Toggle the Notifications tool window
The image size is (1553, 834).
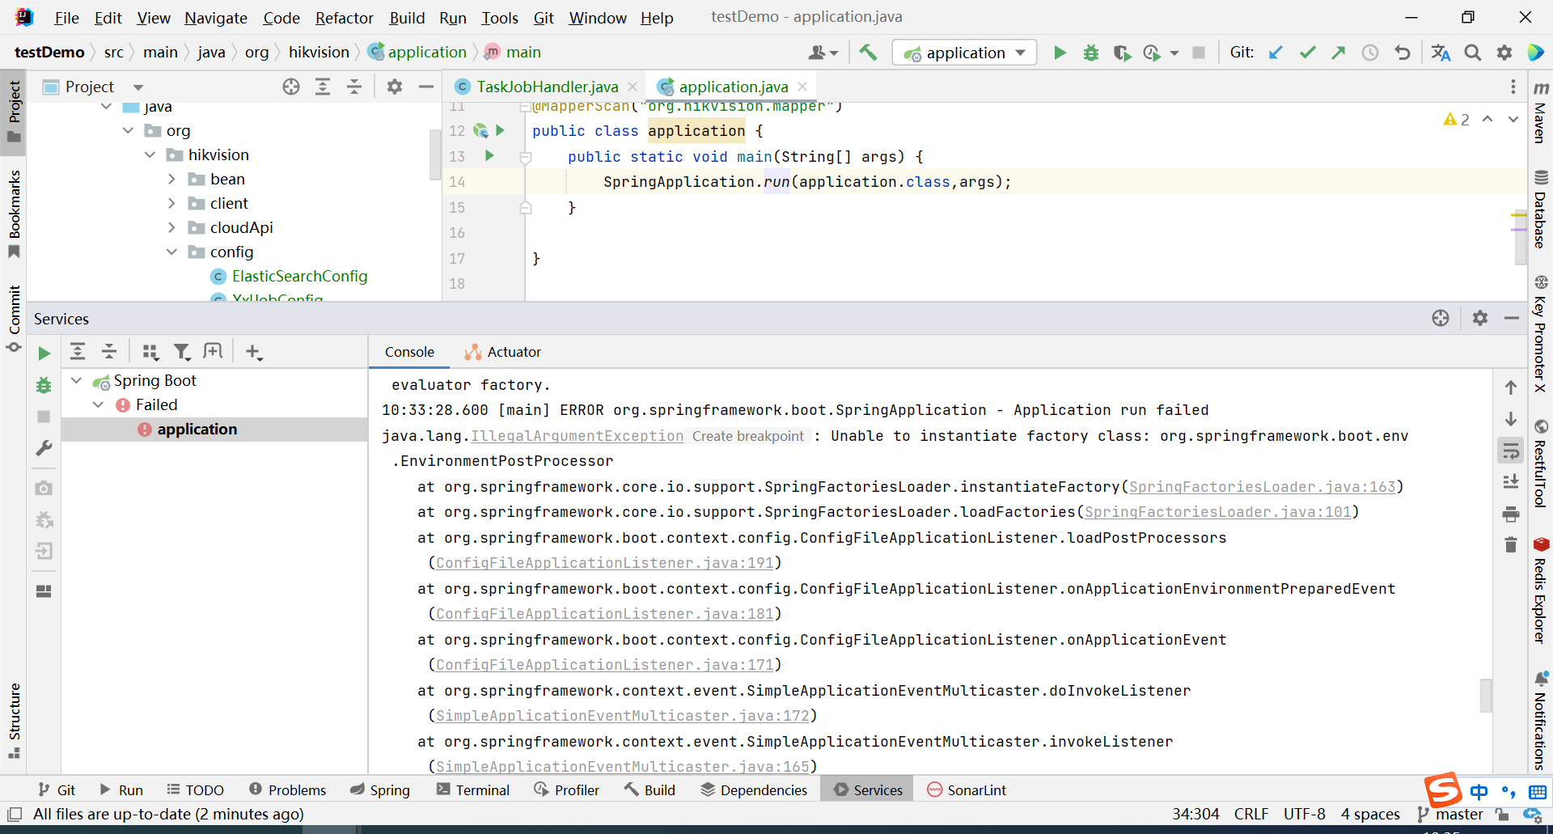(x=1540, y=720)
